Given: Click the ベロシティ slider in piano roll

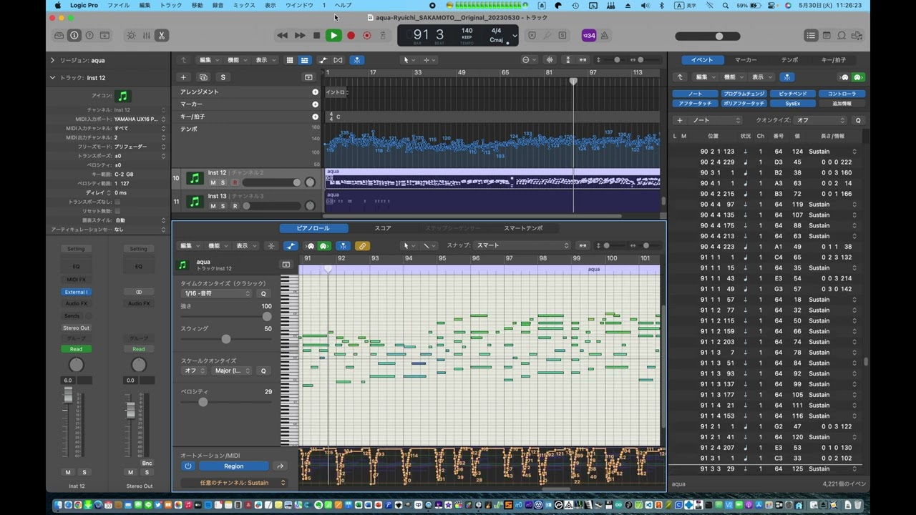Looking at the screenshot, I should click(203, 402).
